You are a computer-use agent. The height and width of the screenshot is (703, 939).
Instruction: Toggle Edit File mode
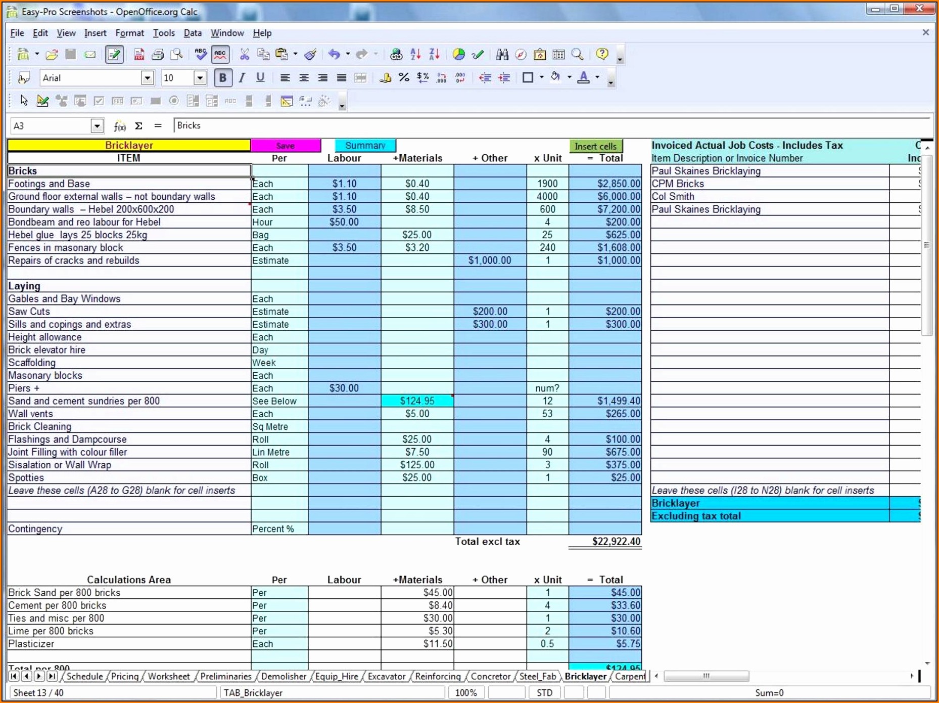[114, 55]
